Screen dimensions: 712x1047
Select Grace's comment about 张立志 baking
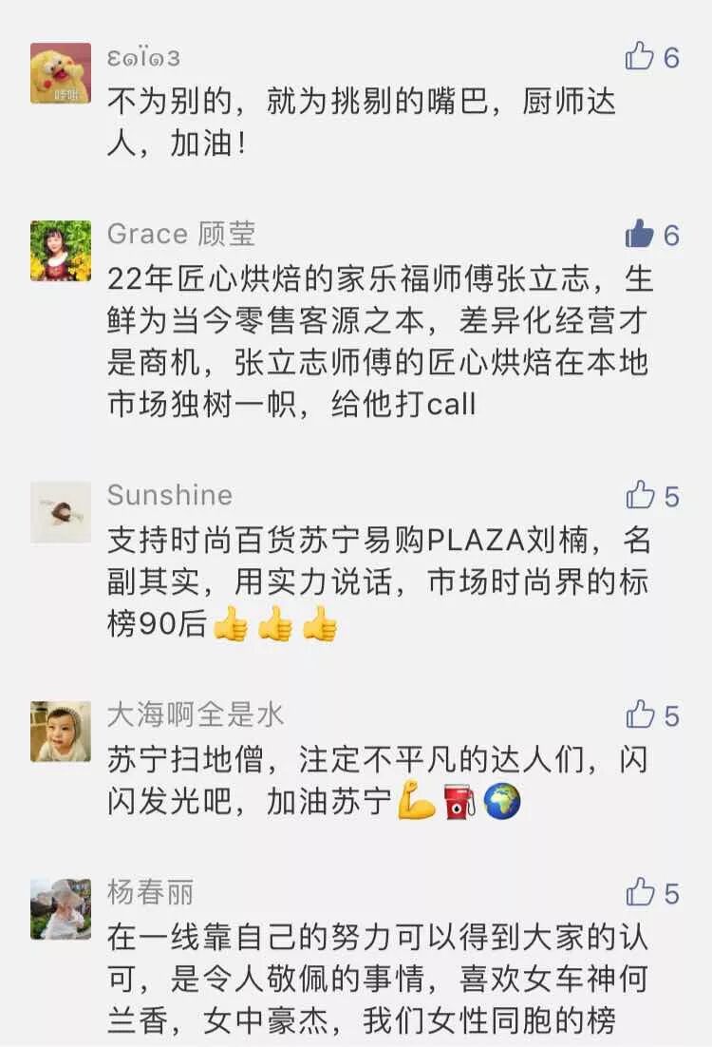coord(380,342)
